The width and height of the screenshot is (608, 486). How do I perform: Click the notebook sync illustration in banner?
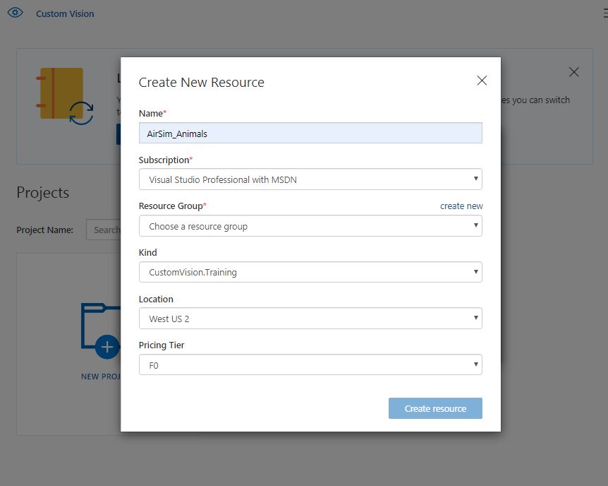coord(65,96)
